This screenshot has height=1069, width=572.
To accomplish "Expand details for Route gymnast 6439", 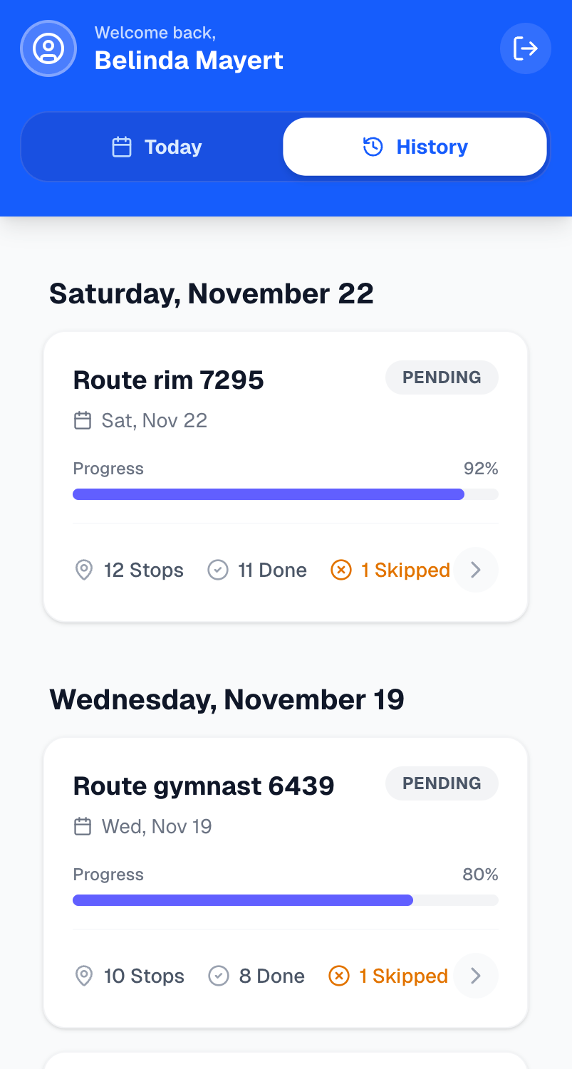I will pyautogui.click(x=475, y=976).
